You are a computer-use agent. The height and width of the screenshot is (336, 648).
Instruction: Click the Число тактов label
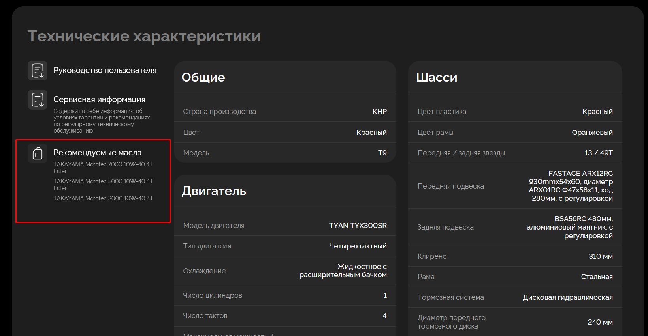pos(205,316)
